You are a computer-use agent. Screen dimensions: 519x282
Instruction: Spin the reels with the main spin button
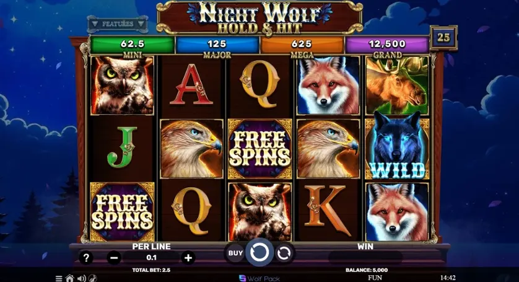click(x=259, y=253)
